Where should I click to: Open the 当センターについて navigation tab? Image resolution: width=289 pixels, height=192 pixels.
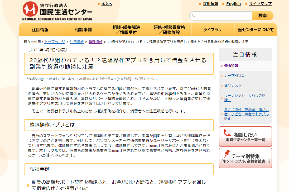pos(255,30)
